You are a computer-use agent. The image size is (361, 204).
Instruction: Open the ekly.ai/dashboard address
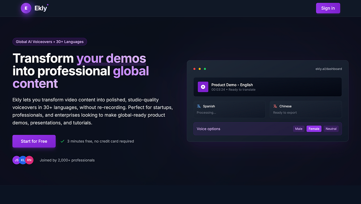328,69
